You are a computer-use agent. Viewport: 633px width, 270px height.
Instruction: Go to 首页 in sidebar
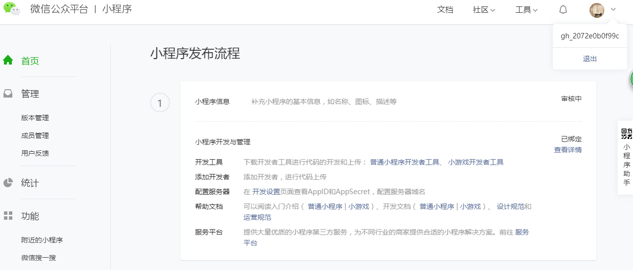point(30,61)
